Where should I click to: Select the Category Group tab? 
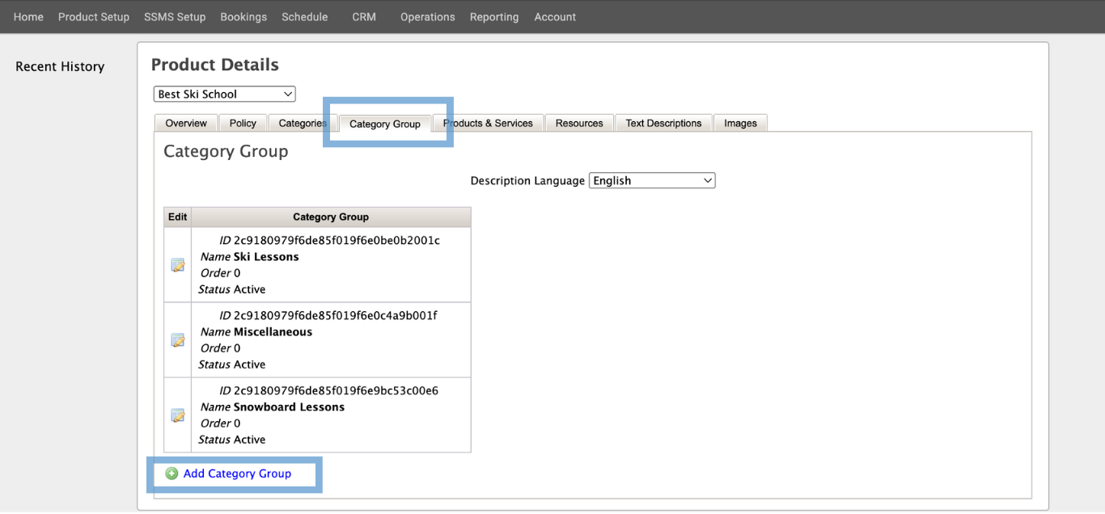click(385, 124)
